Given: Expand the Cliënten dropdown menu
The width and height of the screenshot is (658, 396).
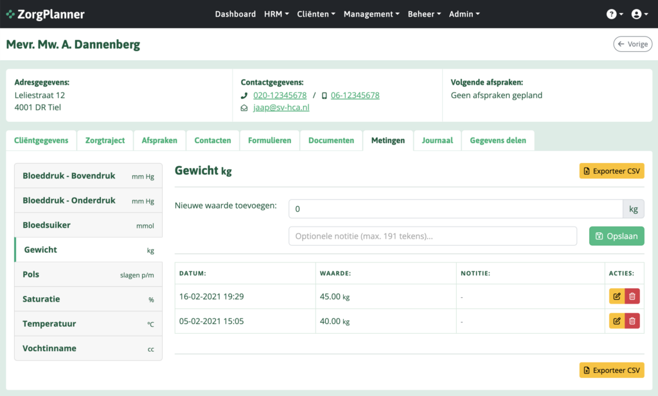Looking at the screenshot, I should [316, 14].
